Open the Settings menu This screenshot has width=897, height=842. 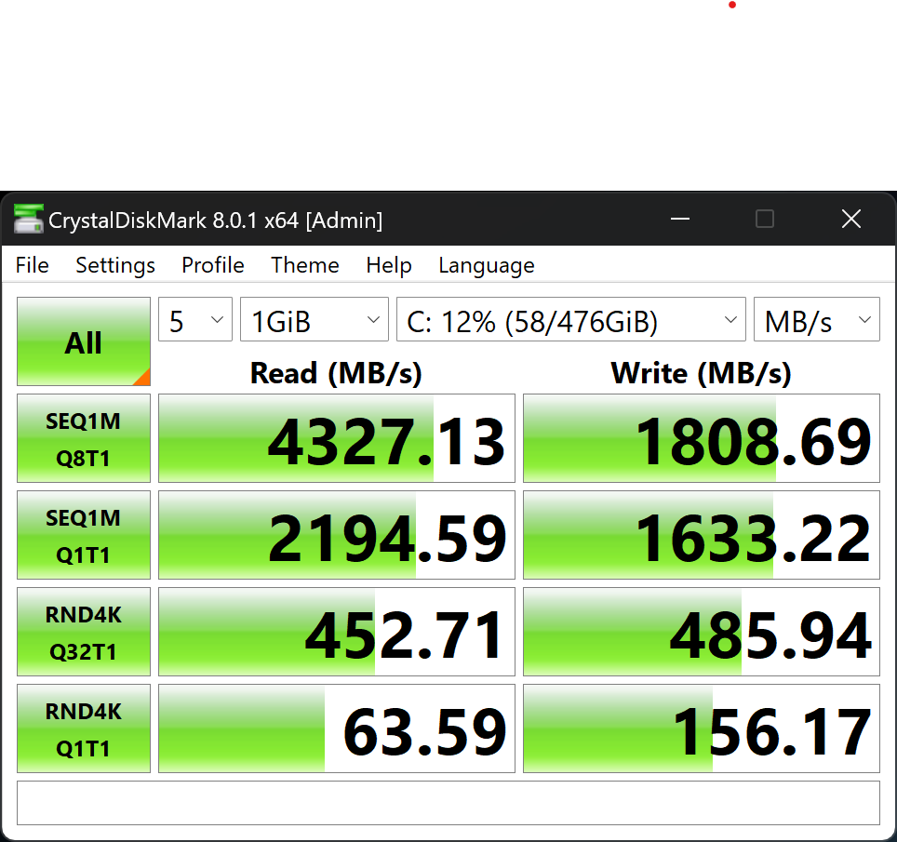coord(115,265)
